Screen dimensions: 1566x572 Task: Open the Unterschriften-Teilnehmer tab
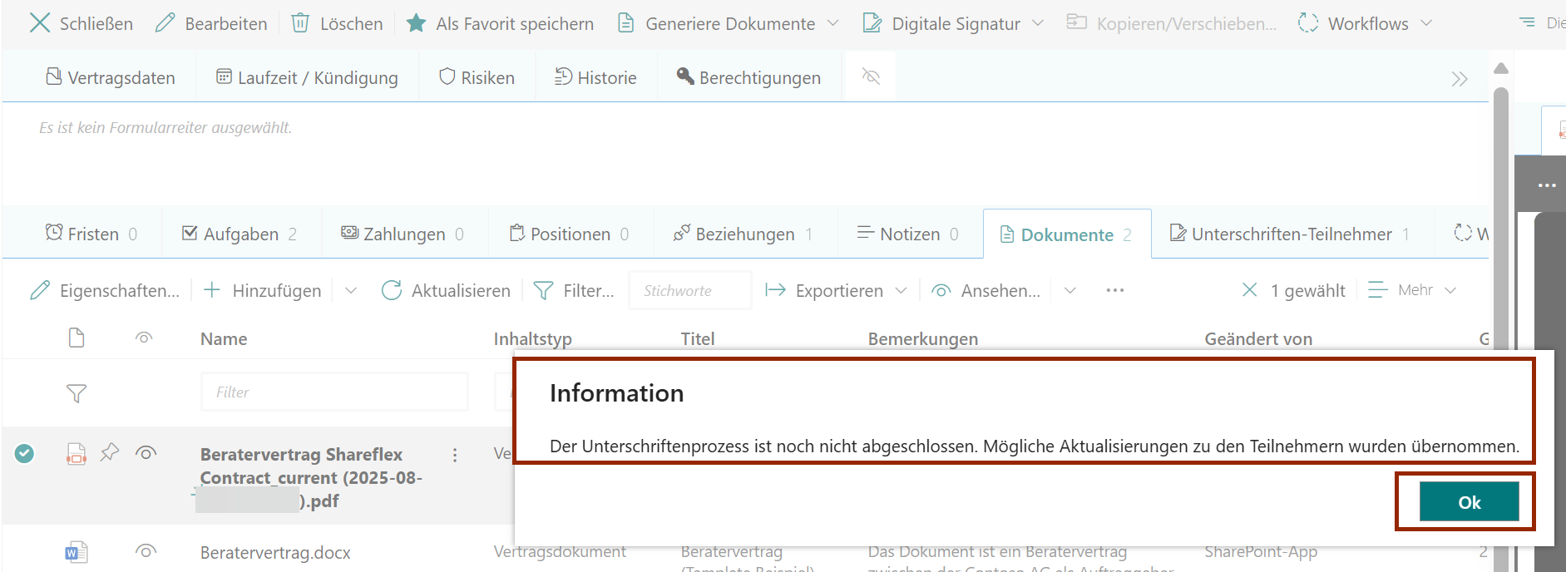1291,234
